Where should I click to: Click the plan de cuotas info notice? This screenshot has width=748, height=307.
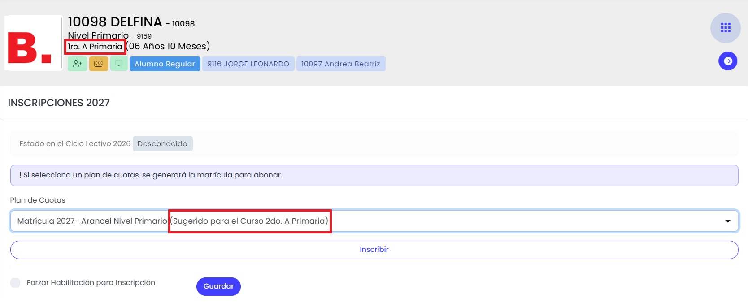(x=374, y=175)
